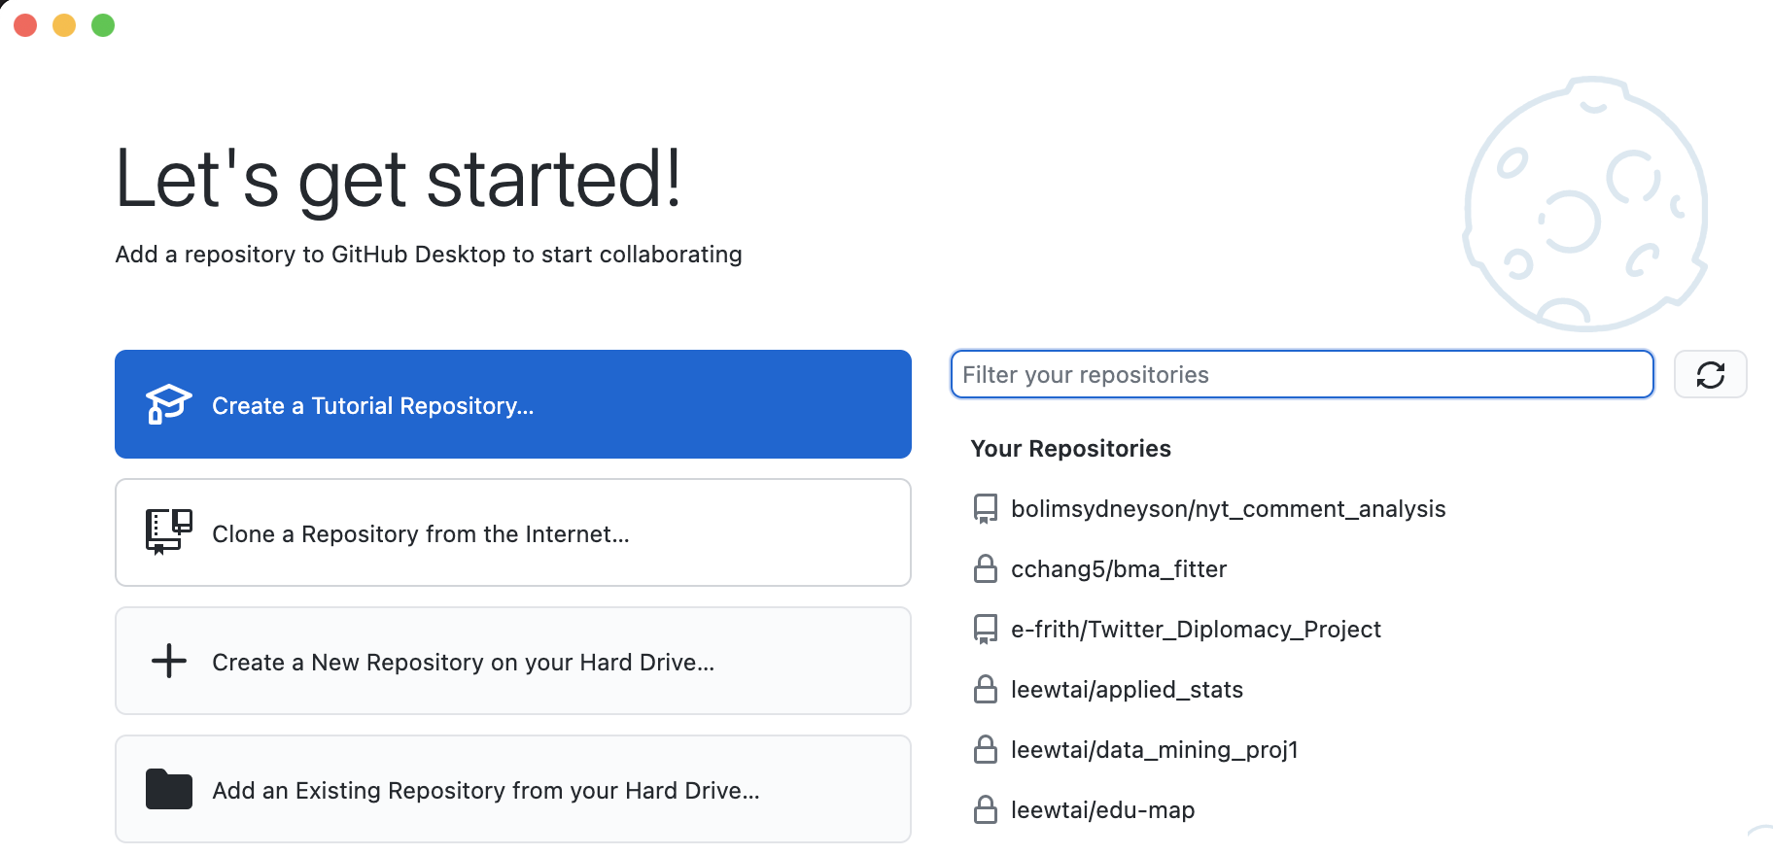Refresh the repository list
The width and height of the screenshot is (1773, 855).
[x=1710, y=374]
